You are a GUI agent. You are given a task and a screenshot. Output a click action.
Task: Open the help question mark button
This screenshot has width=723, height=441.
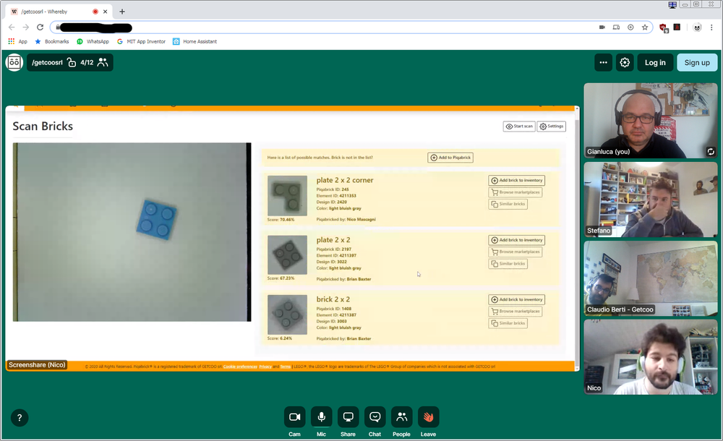click(x=20, y=418)
